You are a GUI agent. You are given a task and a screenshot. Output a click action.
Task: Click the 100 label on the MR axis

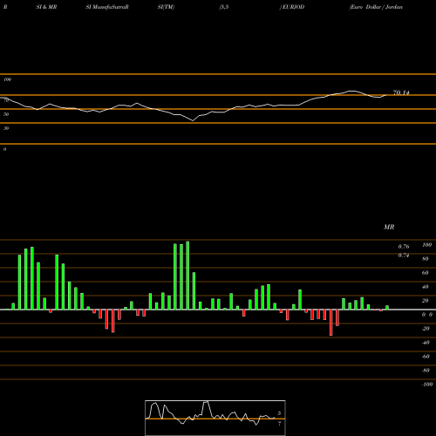pyautogui.click(x=426, y=245)
